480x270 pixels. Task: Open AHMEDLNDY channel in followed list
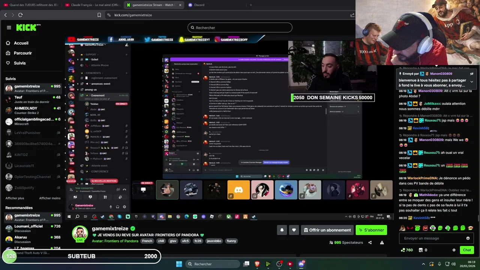[x=33, y=110]
